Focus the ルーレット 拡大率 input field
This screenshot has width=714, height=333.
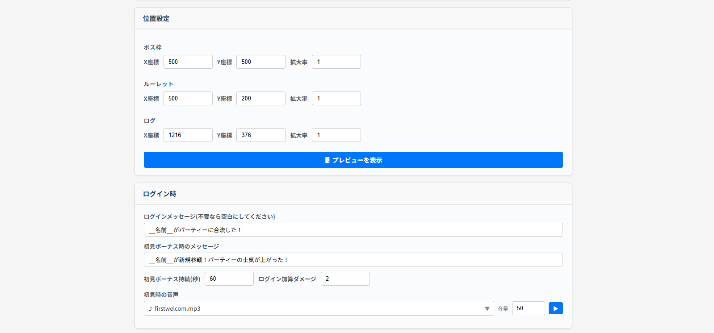[x=336, y=99]
